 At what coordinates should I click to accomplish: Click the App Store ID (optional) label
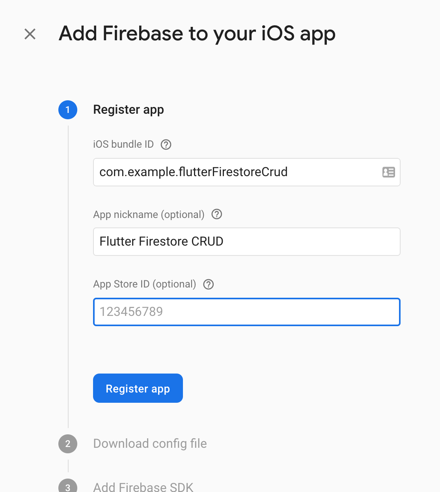click(144, 284)
